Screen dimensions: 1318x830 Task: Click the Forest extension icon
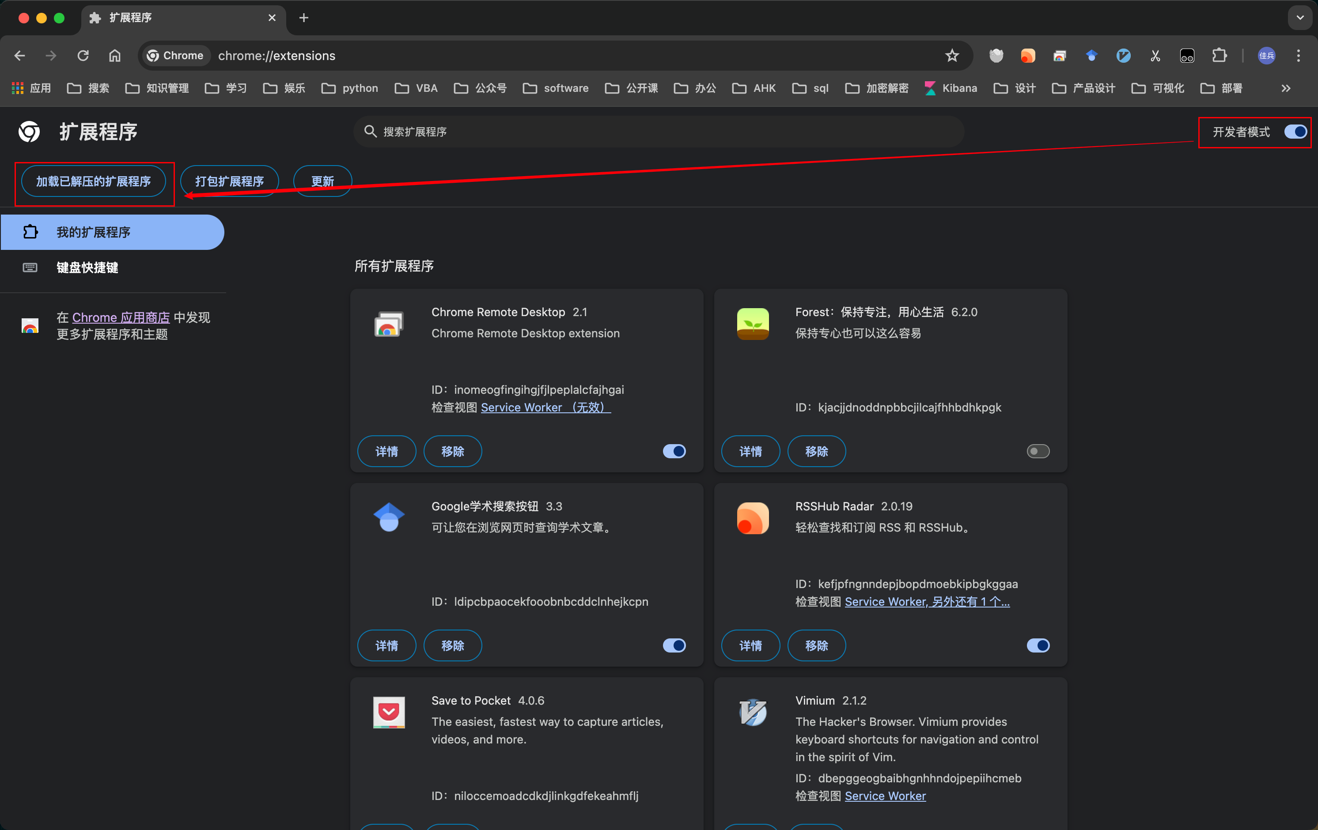[753, 323]
